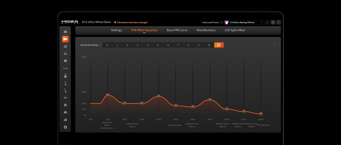Click the 'ABS Vibration' label

[175, 125]
